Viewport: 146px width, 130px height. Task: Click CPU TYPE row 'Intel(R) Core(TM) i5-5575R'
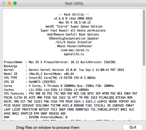[x=50, y=78]
